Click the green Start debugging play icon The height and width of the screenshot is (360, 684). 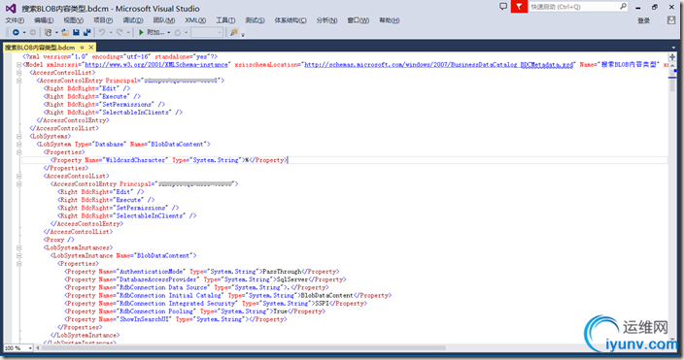tap(141, 32)
